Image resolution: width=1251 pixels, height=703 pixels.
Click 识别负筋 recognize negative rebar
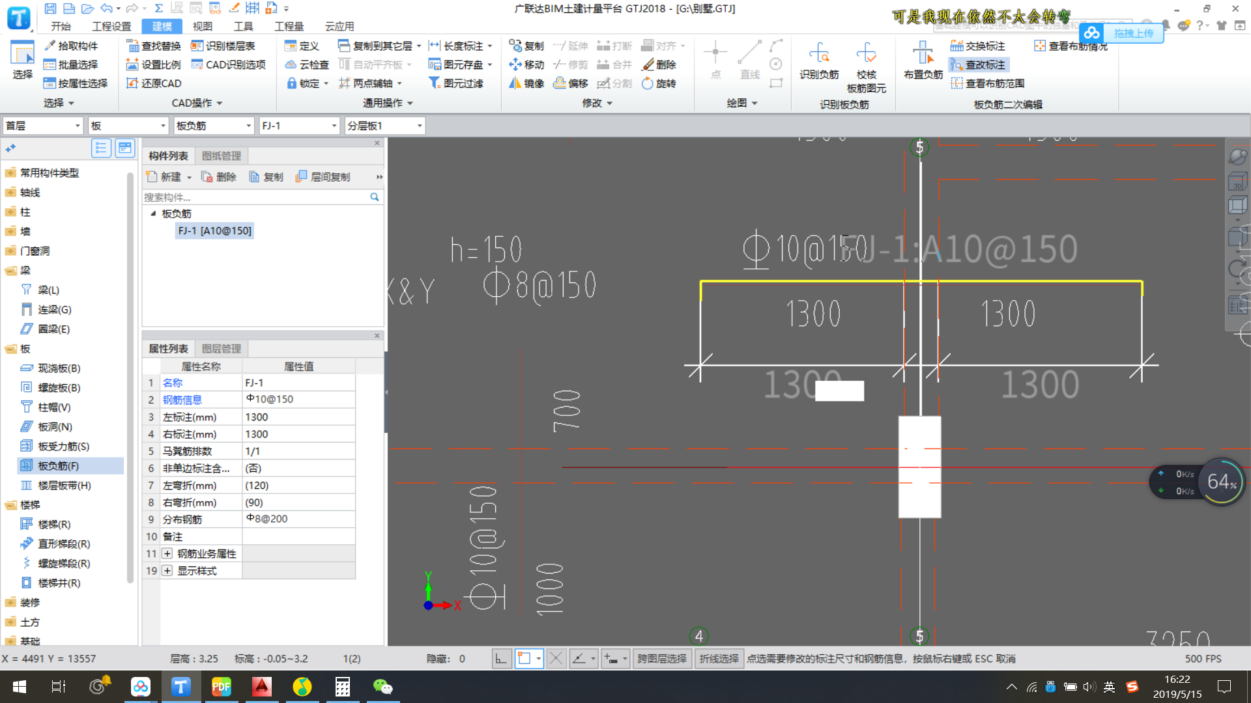click(819, 62)
